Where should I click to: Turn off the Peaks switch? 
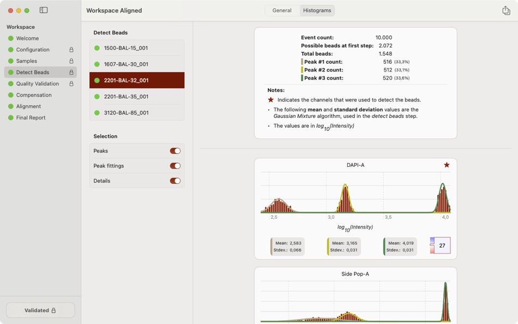(x=175, y=151)
